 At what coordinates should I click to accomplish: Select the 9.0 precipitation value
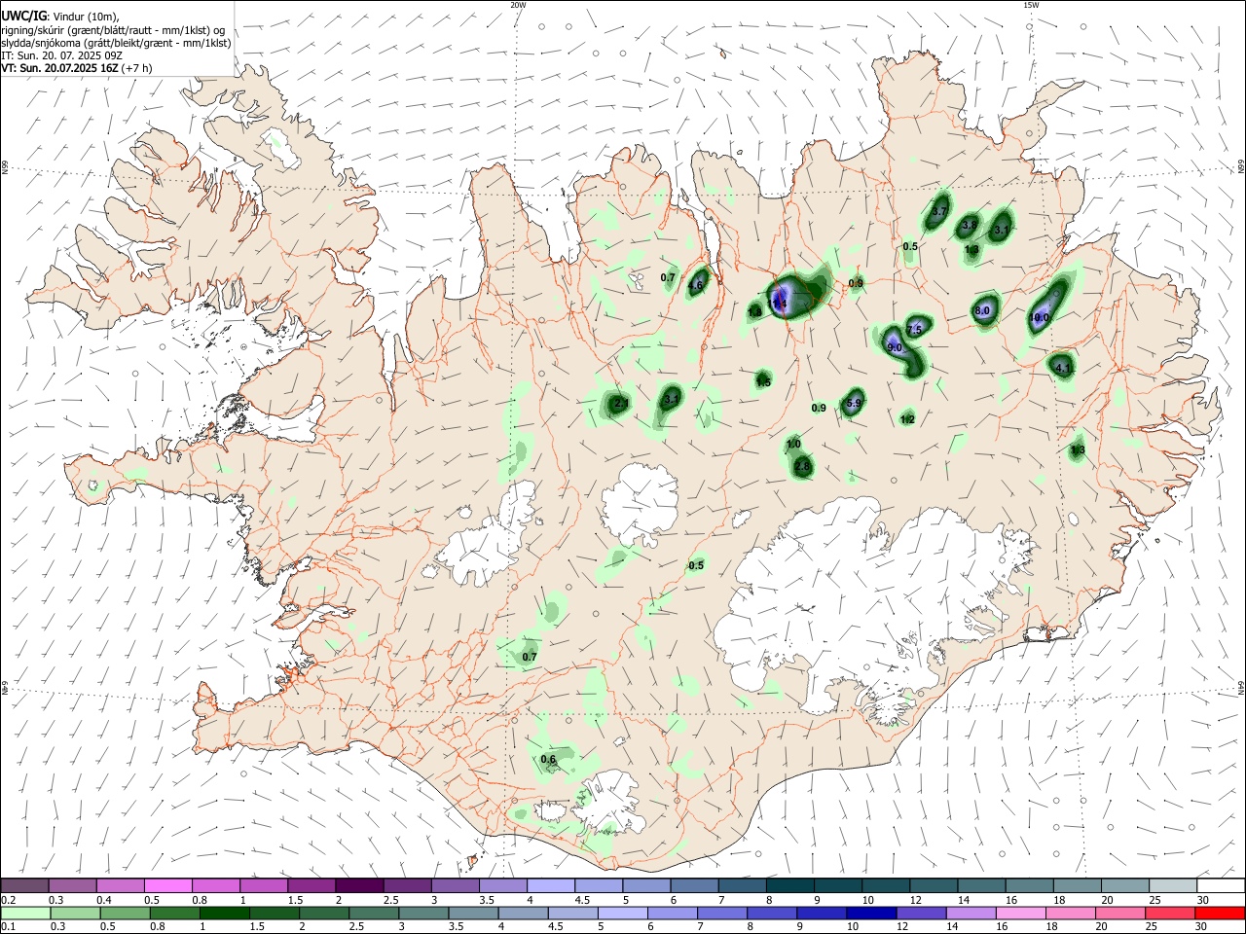(896, 347)
